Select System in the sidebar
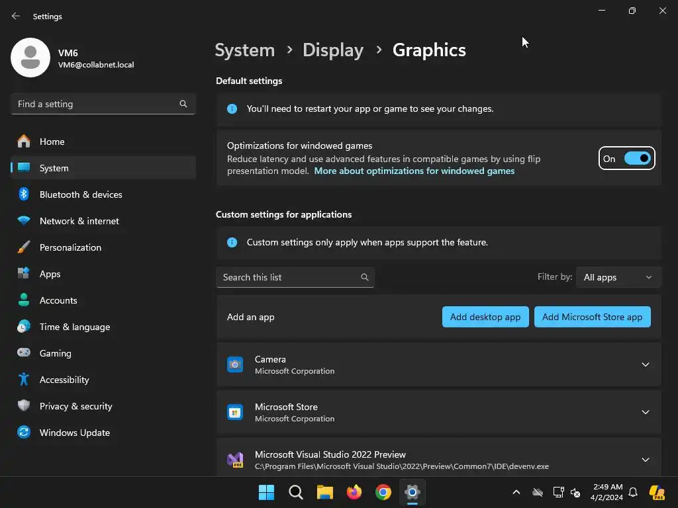The height and width of the screenshot is (508, 678). pos(103,168)
